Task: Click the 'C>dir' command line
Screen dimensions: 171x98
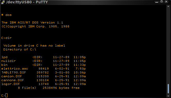Action: (x=6, y=38)
